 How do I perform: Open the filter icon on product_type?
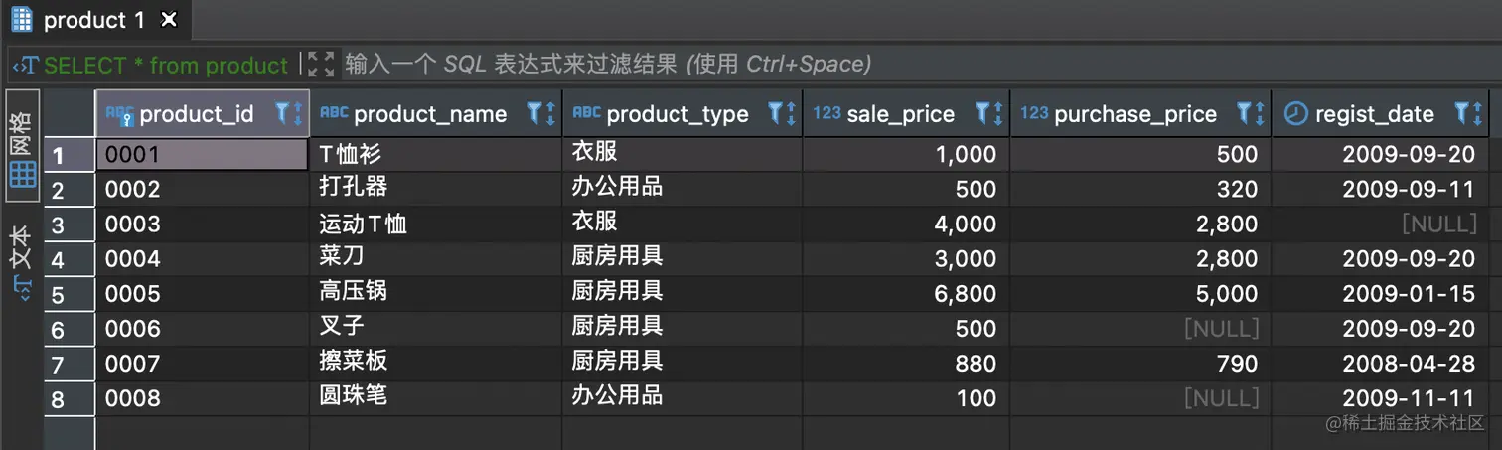coord(775,113)
